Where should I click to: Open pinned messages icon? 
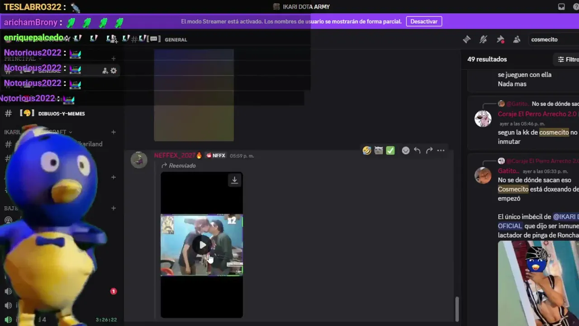point(500,39)
